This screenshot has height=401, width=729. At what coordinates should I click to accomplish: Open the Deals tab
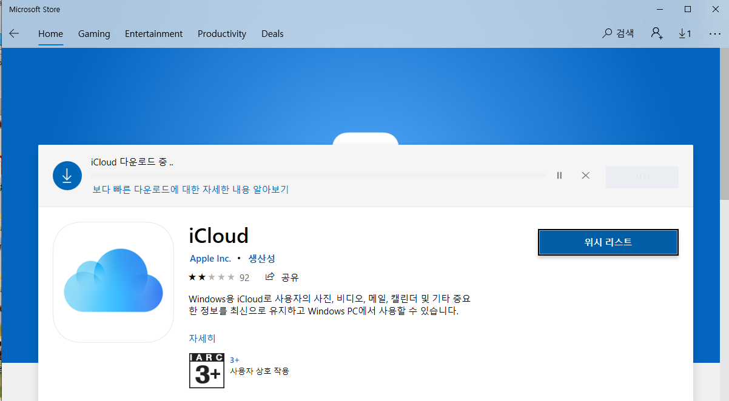click(272, 34)
